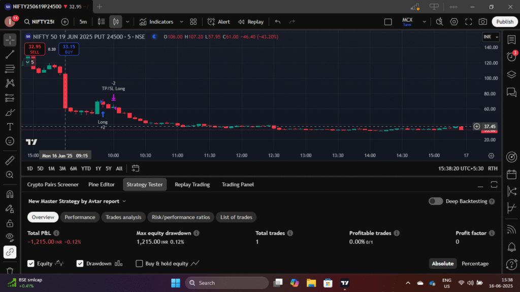Publish the chart idea
Viewport: 520px width, 292px height.
(505, 22)
